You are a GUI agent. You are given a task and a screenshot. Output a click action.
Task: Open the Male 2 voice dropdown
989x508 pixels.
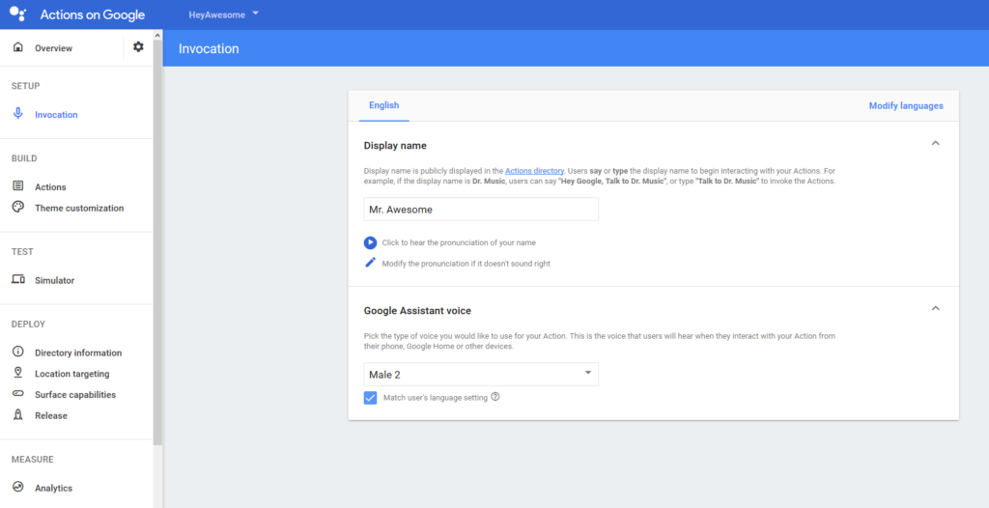click(x=481, y=374)
